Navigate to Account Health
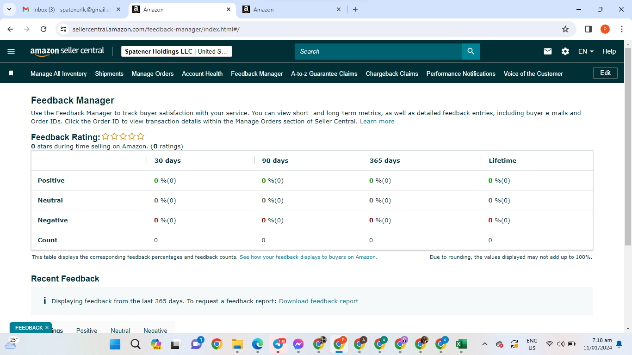Screen dimensions: 632x355 tap(202, 73)
